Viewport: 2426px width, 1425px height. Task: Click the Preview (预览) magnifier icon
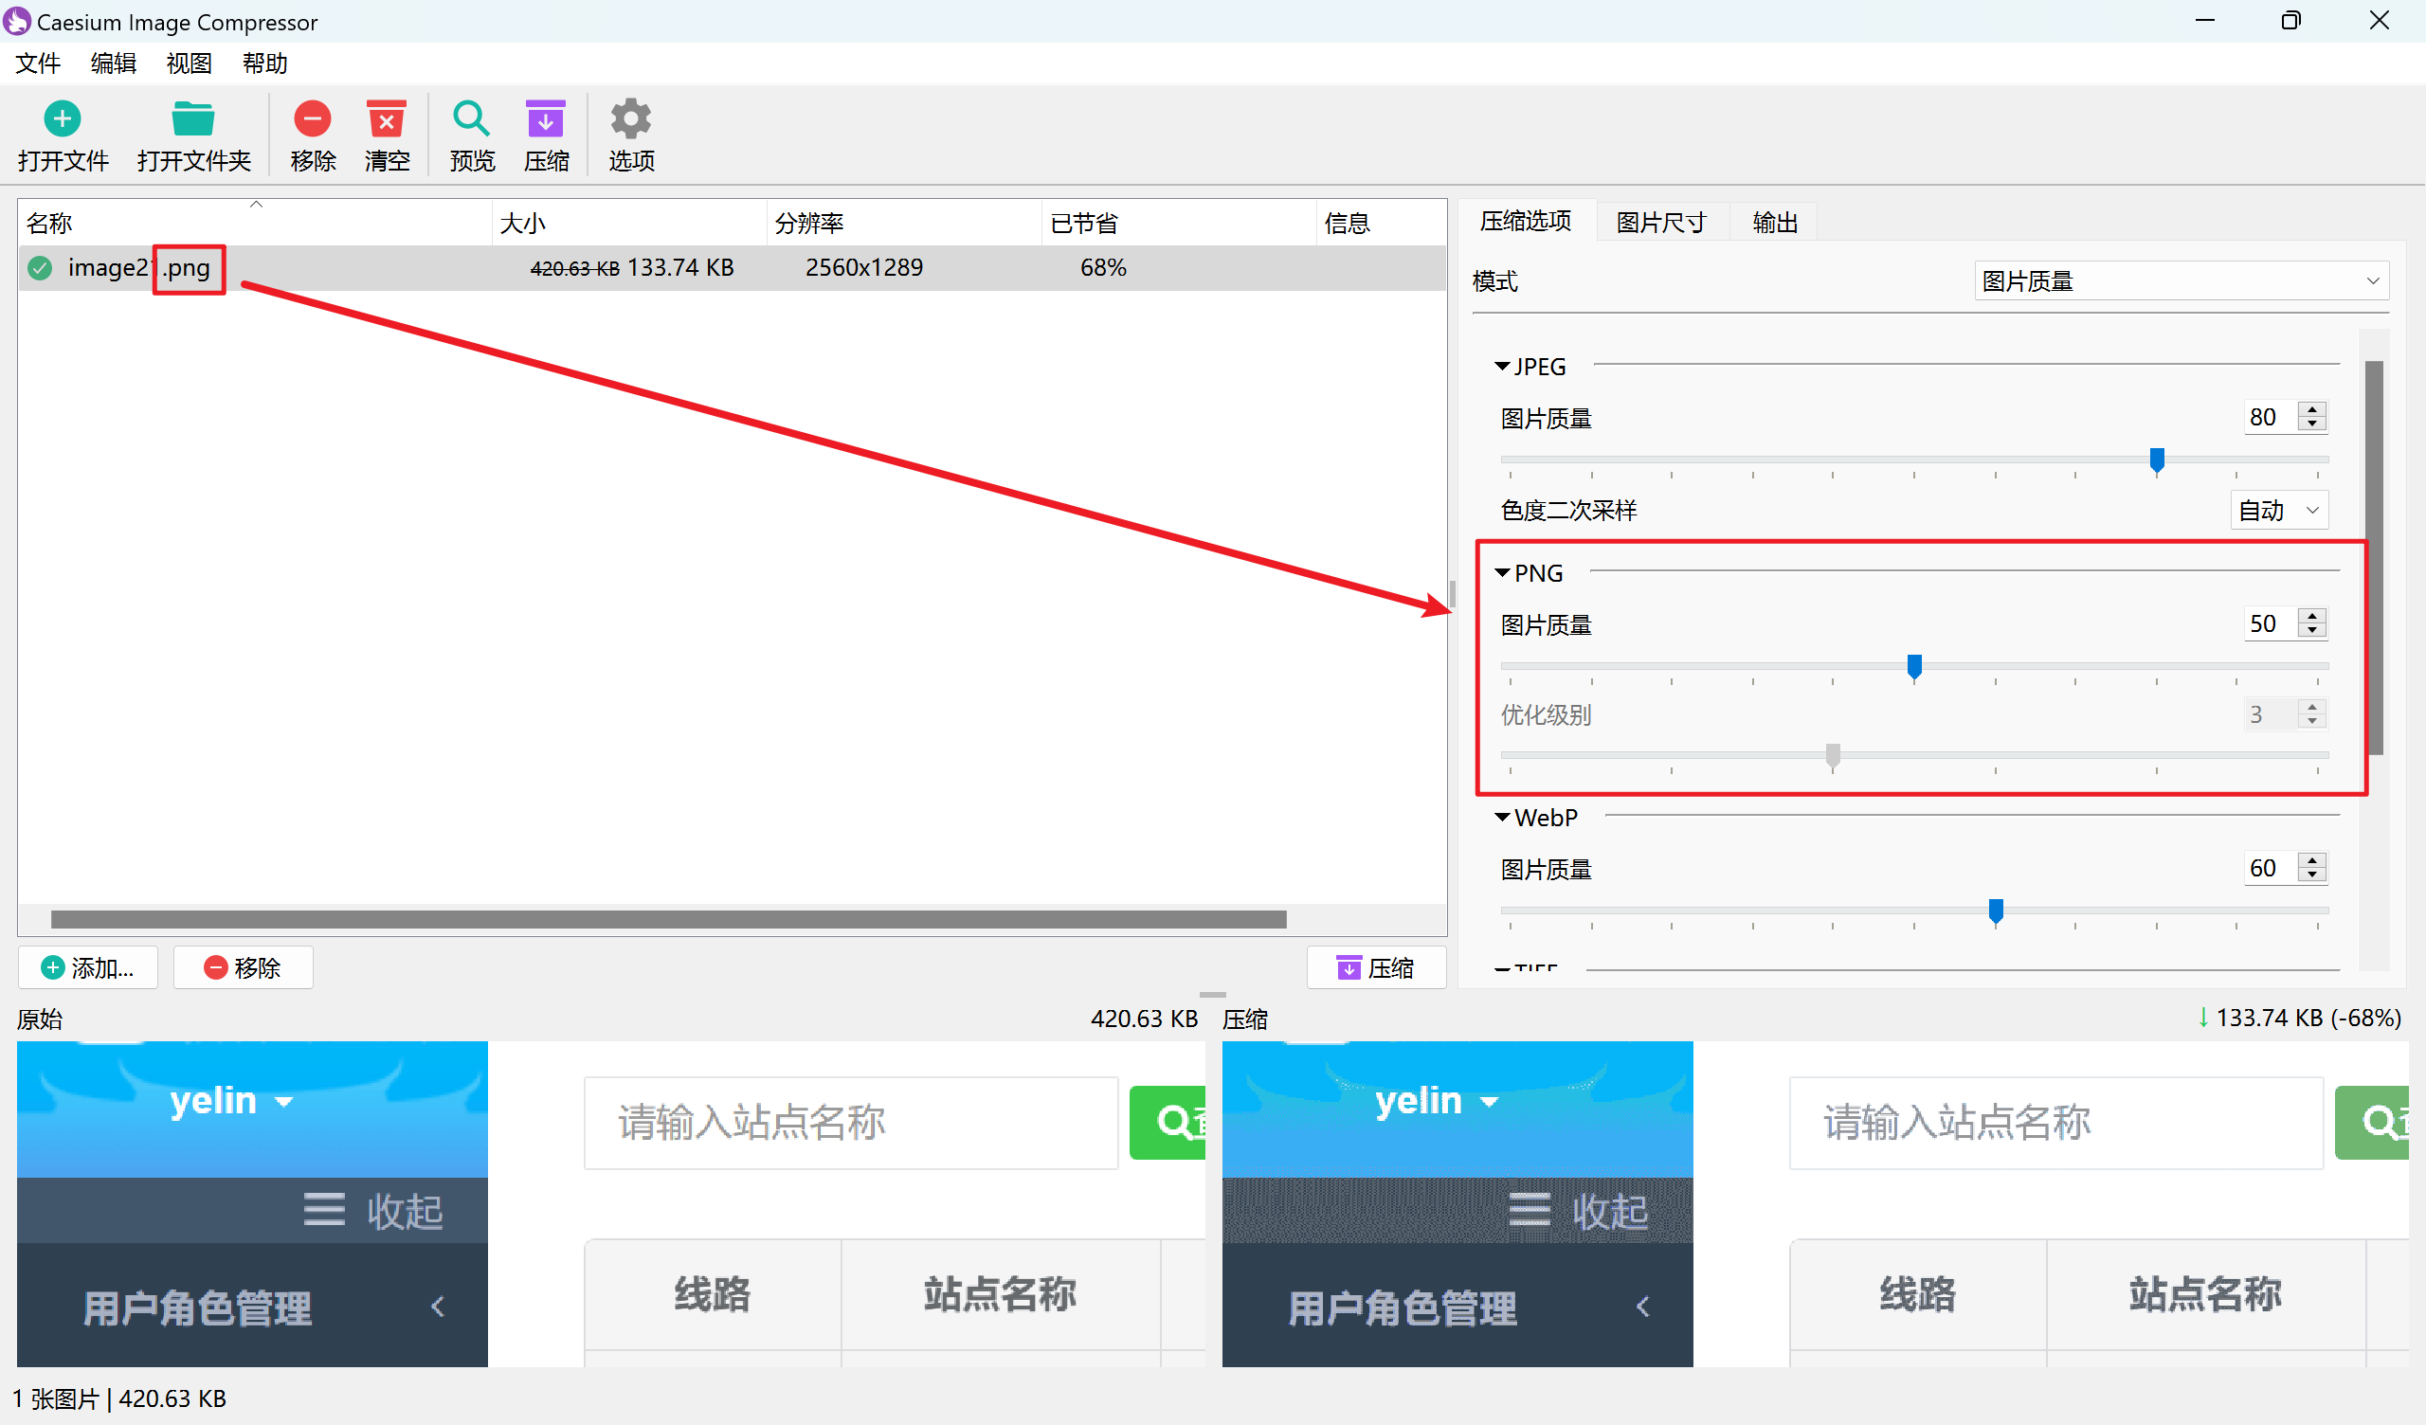coord(471,119)
